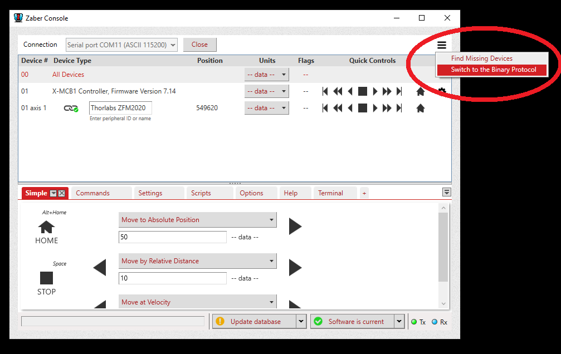Run the Move to Absolute Position arrow
The width and height of the screenshot is (561, 354).
click(x=295, y=226)
